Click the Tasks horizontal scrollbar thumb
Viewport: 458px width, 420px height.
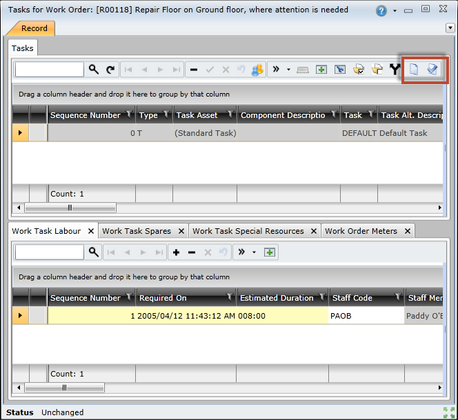(70, 208)
